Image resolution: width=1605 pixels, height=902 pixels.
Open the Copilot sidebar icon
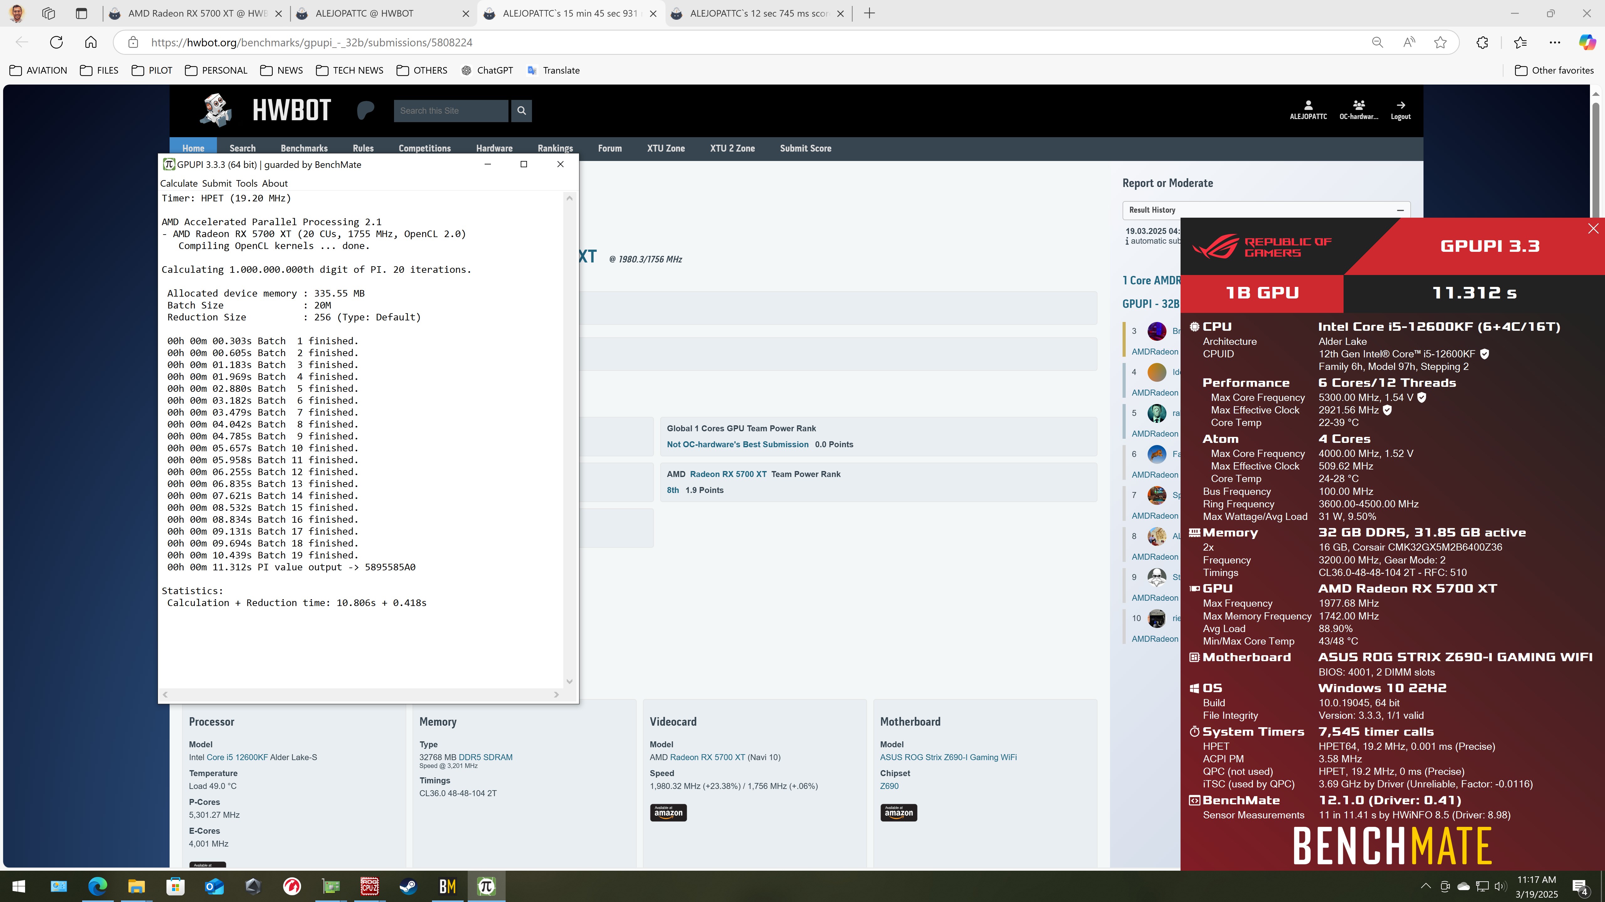tap(1587, 42)
